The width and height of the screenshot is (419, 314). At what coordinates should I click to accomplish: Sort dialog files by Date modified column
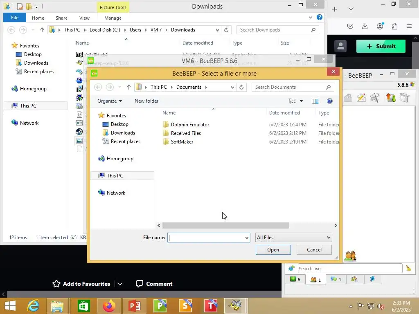[284, 113]
